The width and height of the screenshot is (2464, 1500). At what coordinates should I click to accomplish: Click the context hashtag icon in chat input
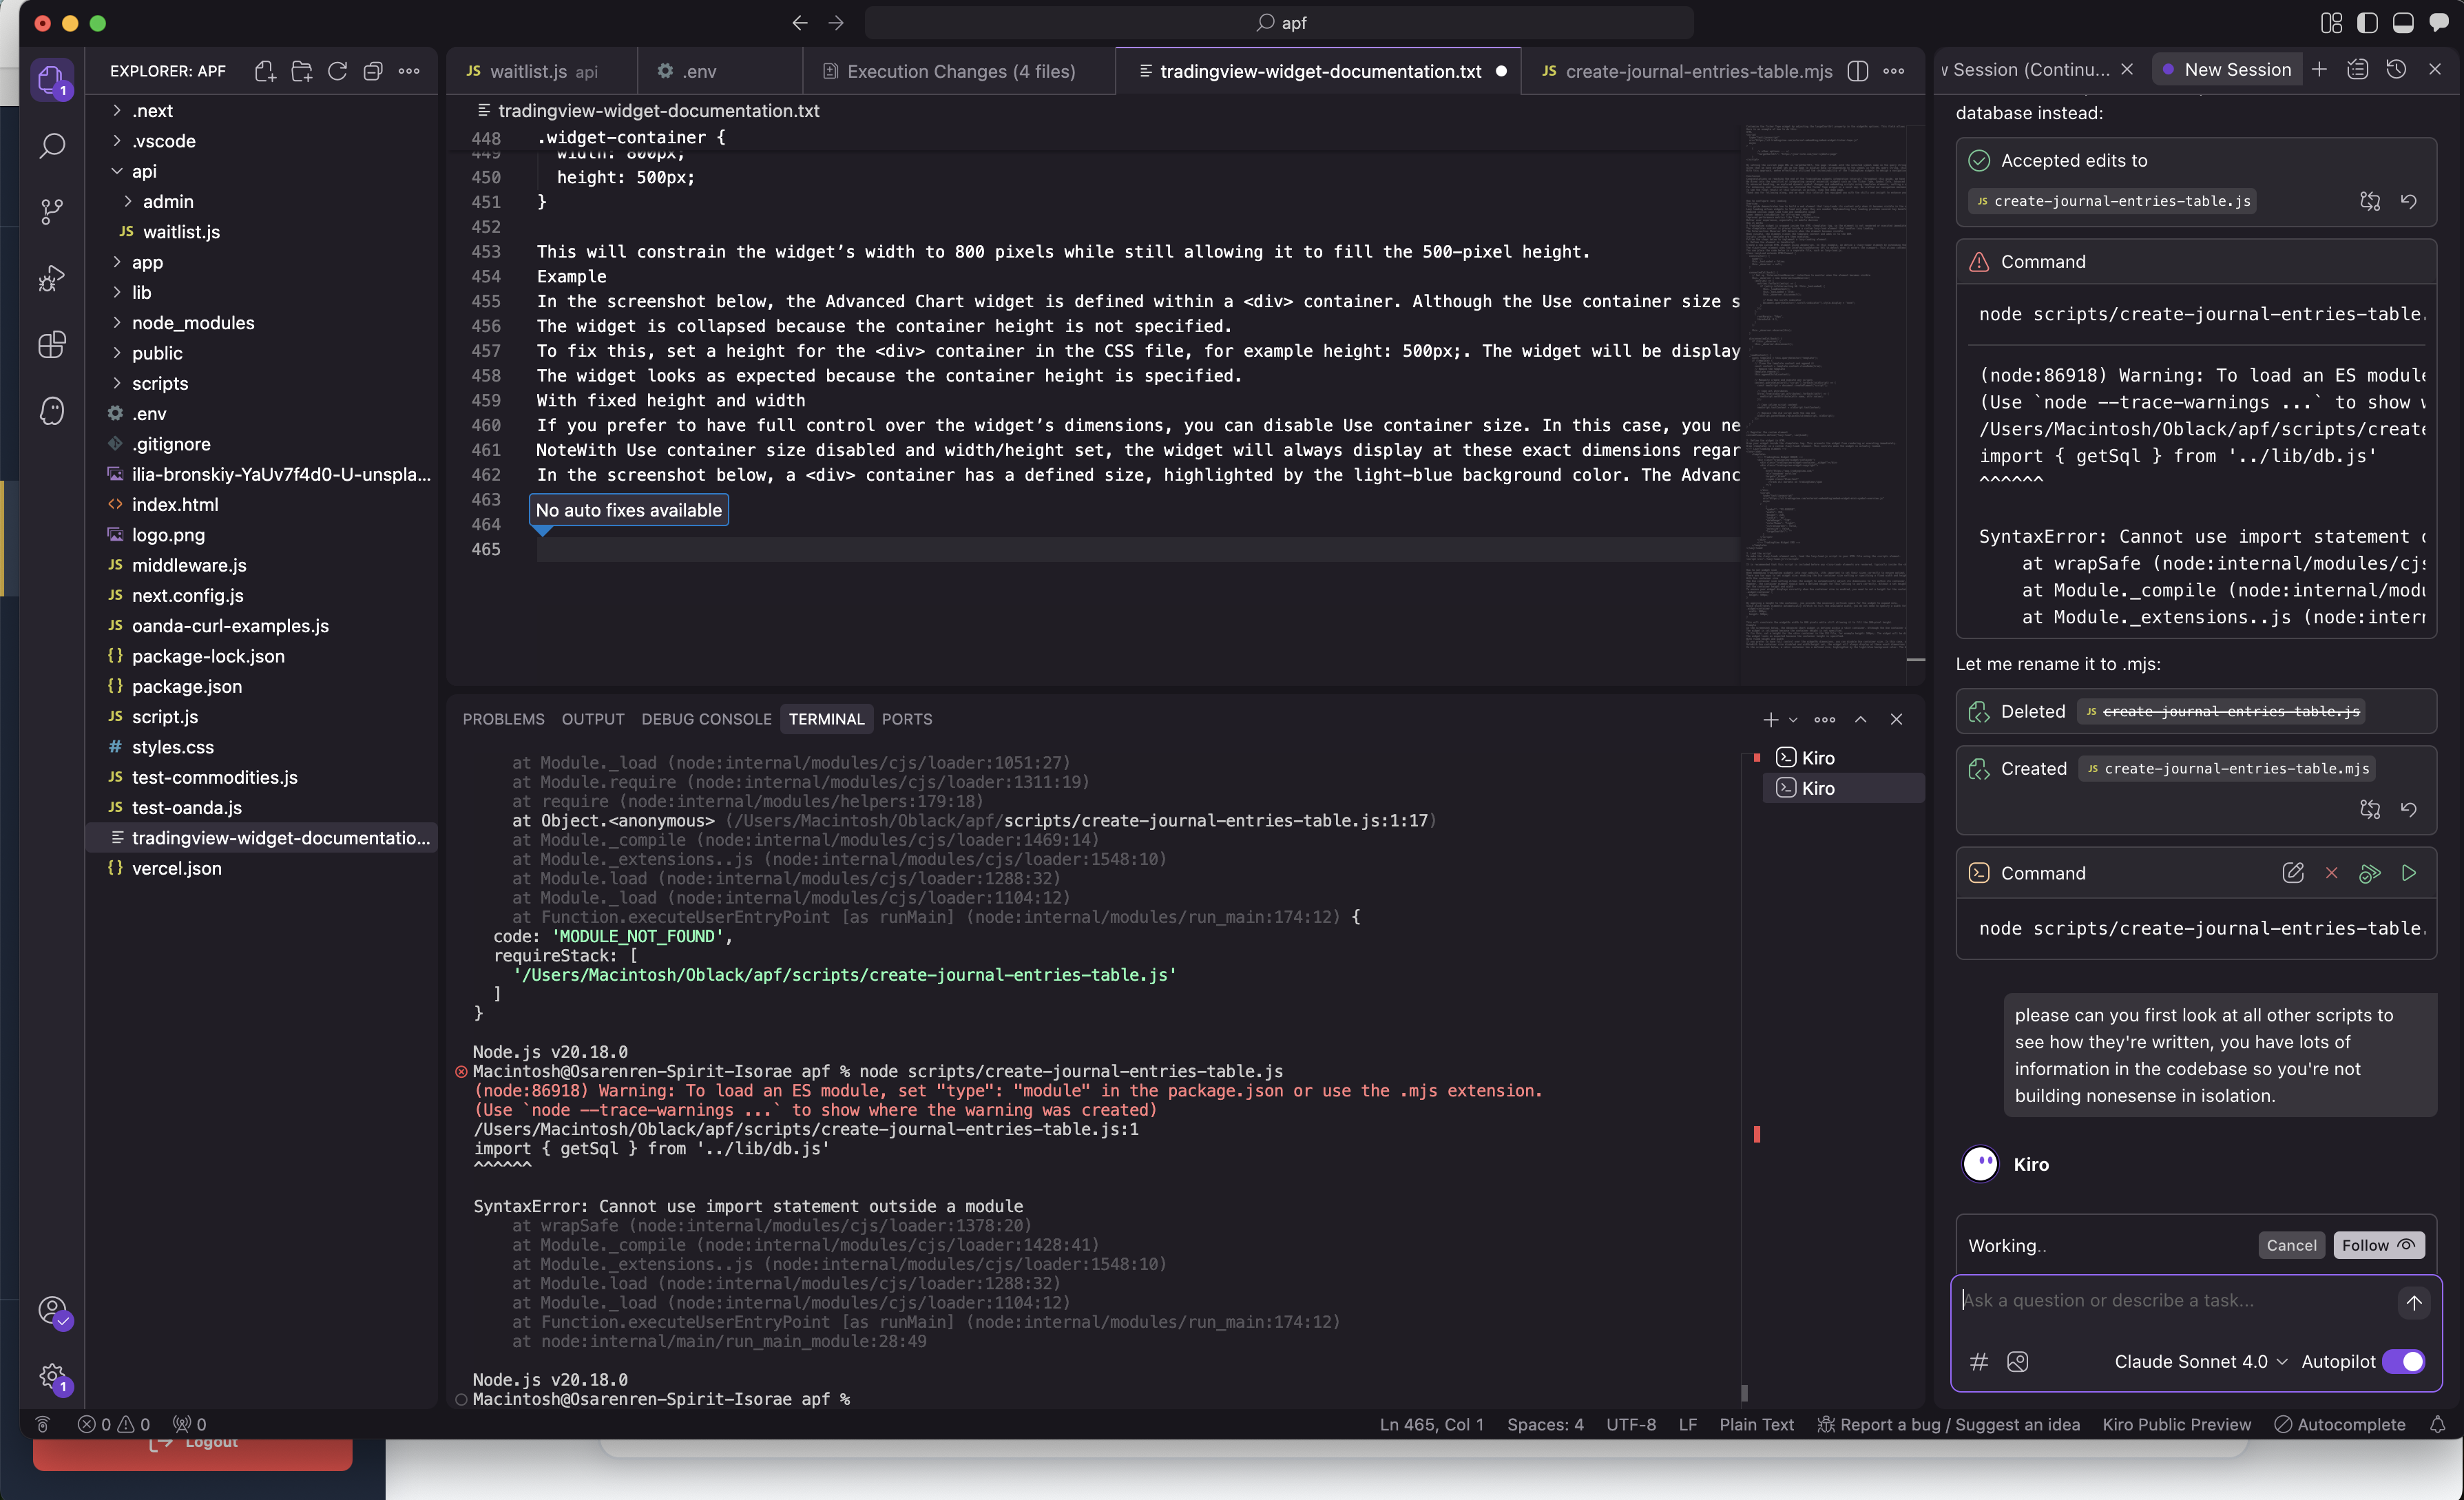[x=1978, y=1361]
